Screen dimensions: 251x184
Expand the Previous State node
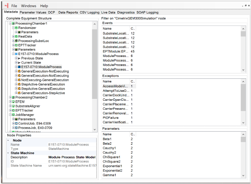(16, 58)
